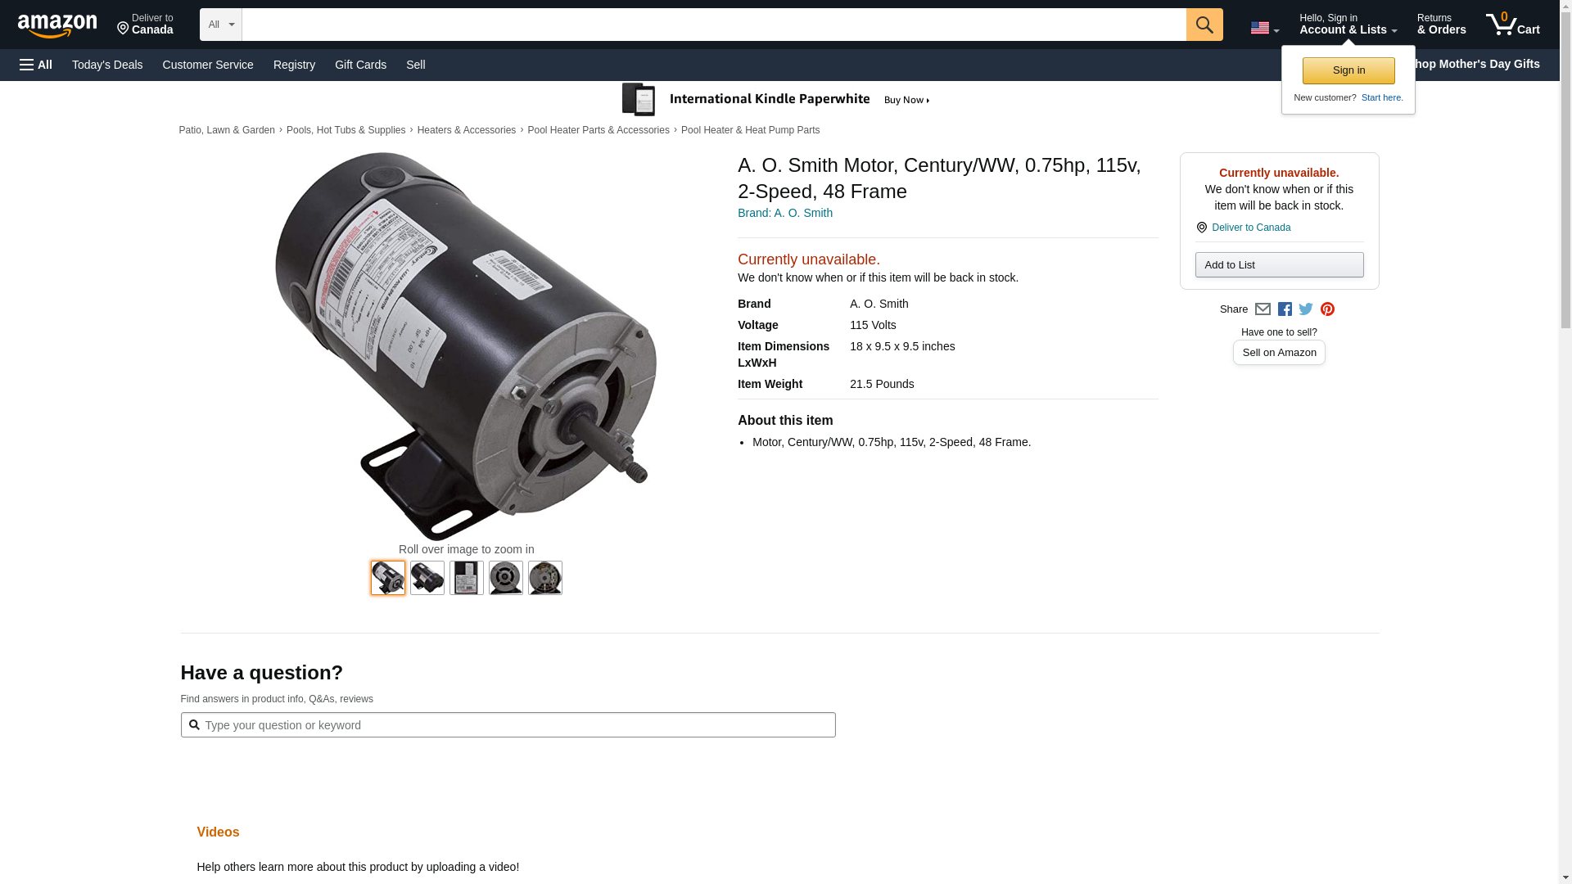This screenshot has height=884, width=1572.
Task: Open Today's Deals in navigation bar
Action: [x=107, y=65]
